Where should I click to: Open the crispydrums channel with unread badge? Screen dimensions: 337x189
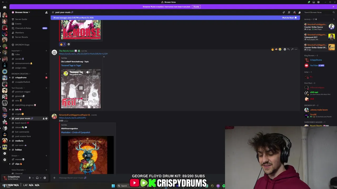[x=21, y=77]
